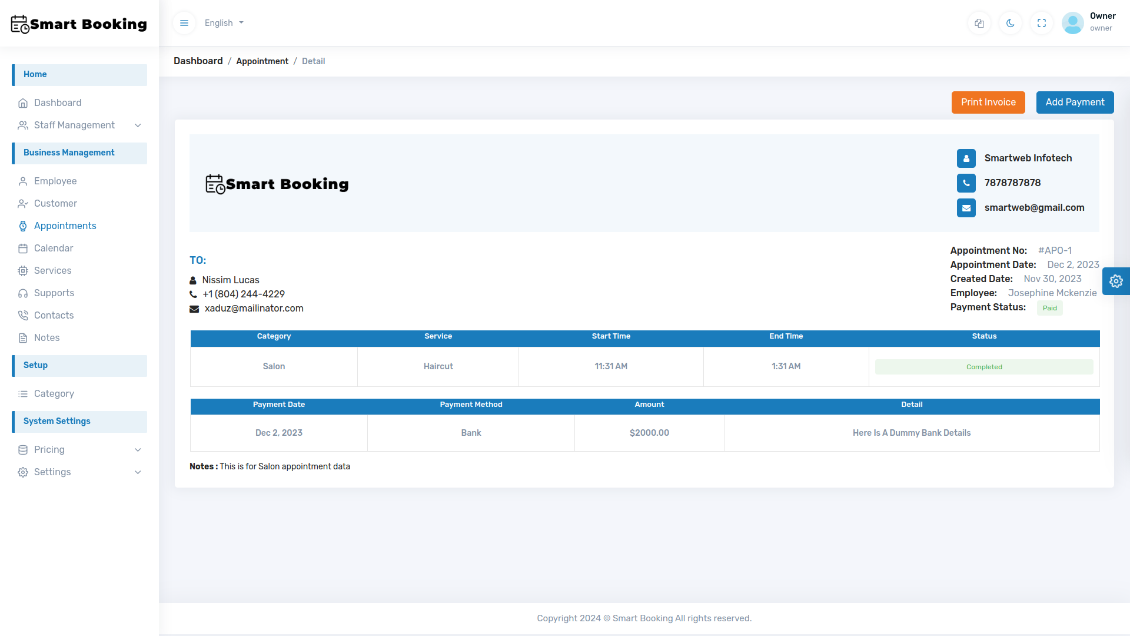Click the Print Invoice button
This screenshot has height=636, width=1130.
coord(988,102)
